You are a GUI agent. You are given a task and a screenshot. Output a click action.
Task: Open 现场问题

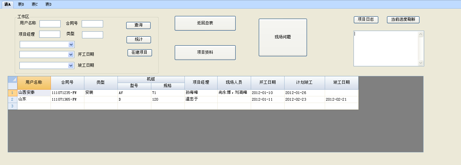pyautogui.click(x=283, y=37)
